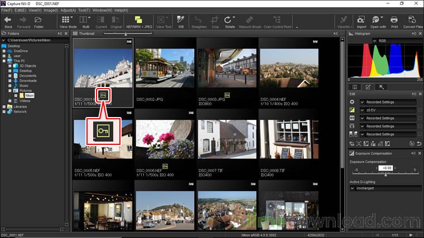Image resolution: width=424 pixels, height=238 pixels.
Task: Toggle the checkbox on last Recorded Settings row
Action: tap(420, 134)
